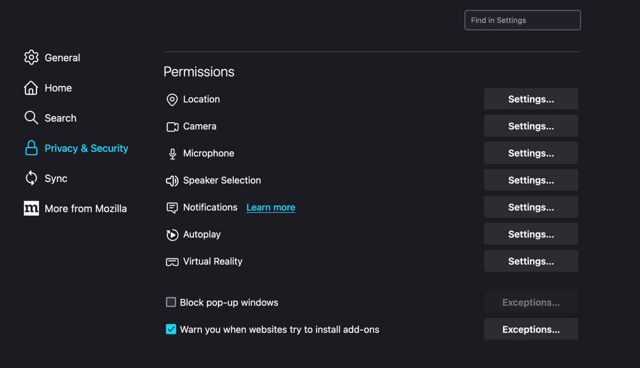The image size is (640, 368).
Task: Click the Block pop-up windows label
Action: (x=229, y=302)
